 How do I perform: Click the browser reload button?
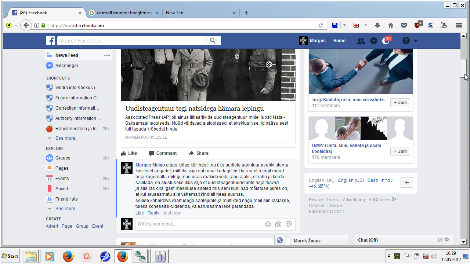(321, 25)
